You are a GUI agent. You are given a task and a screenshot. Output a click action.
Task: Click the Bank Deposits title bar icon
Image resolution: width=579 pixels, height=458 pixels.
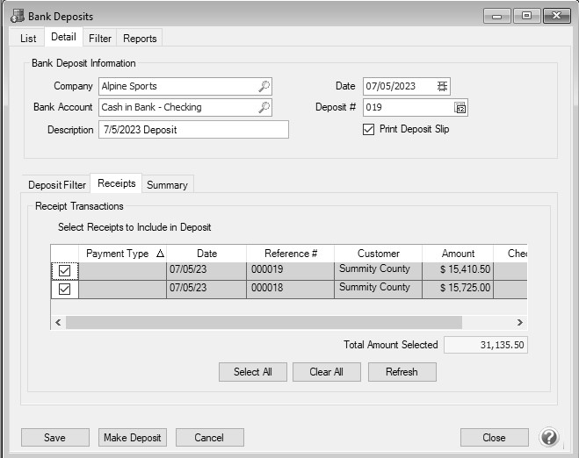15,16
